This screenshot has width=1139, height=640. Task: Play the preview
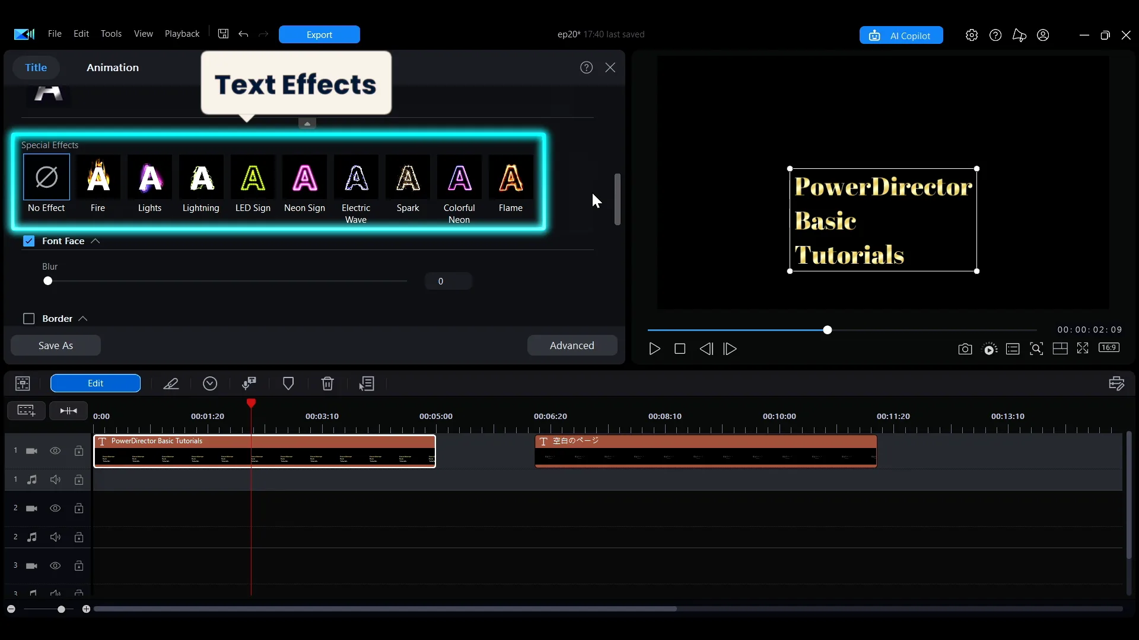654,349
